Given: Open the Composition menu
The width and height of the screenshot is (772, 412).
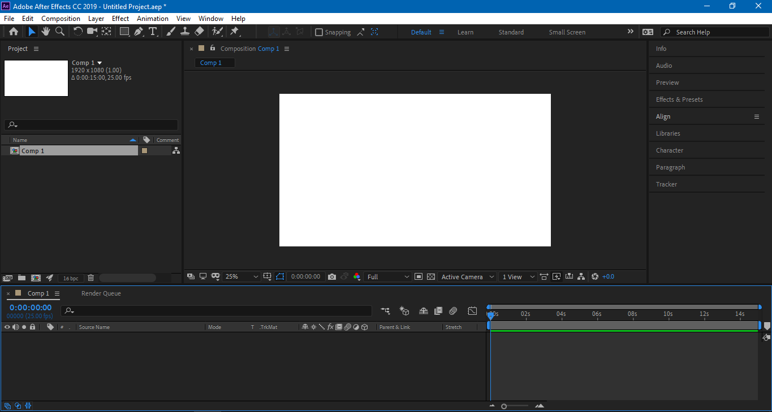Looking at the screenshot, I should tap(61, 19).
